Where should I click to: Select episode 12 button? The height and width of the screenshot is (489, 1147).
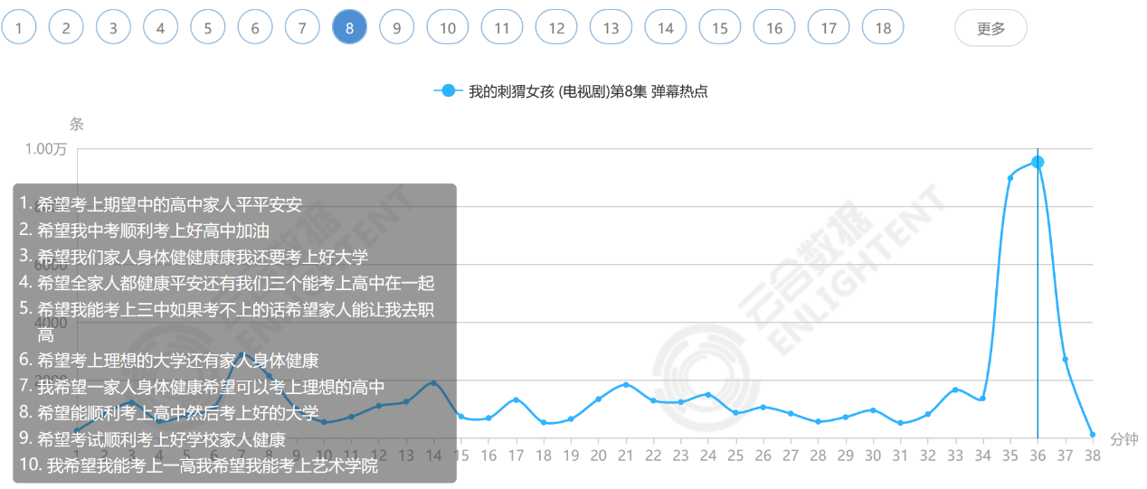click(556, 28)
